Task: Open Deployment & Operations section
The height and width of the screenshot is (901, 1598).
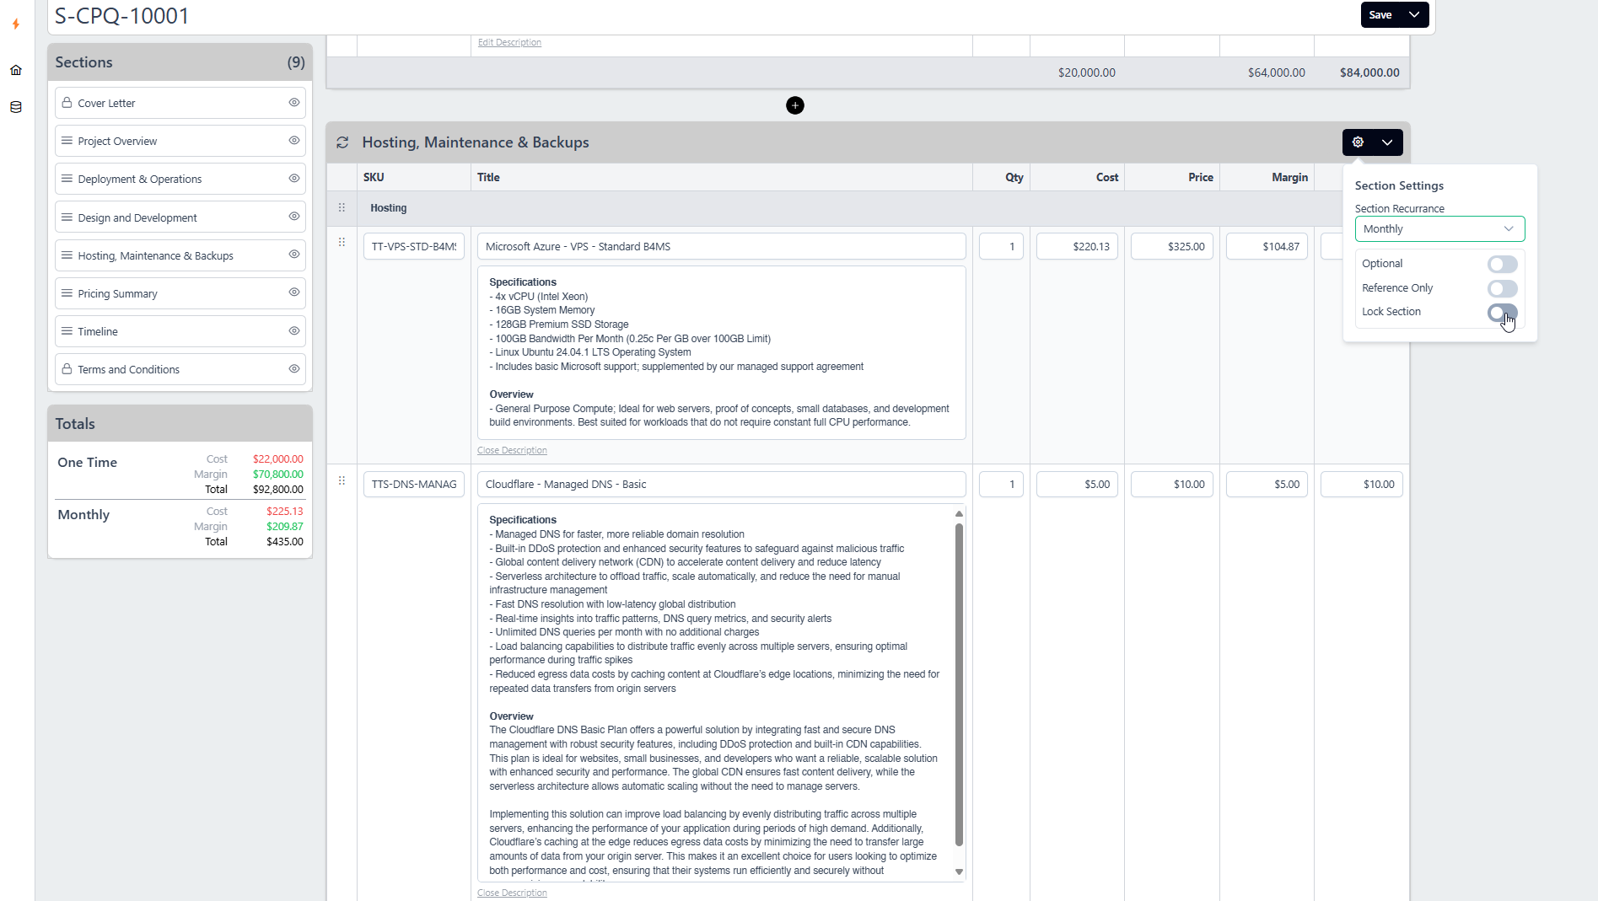Action: [x=140, y=179]
